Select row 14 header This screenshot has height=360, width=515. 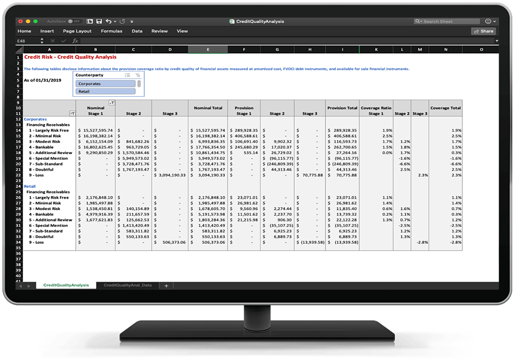[x=19, y=130]
